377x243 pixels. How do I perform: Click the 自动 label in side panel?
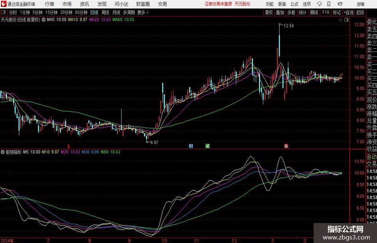click(372, 157)
